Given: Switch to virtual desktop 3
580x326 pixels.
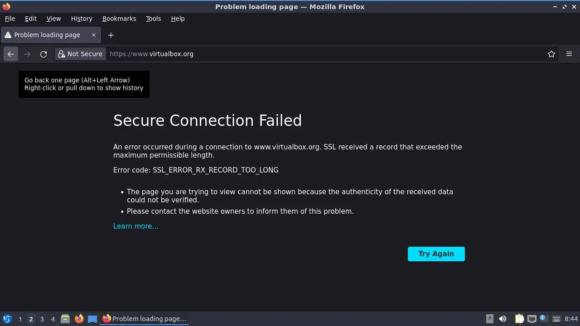Looking at the screenshot, I should (42, 319).
